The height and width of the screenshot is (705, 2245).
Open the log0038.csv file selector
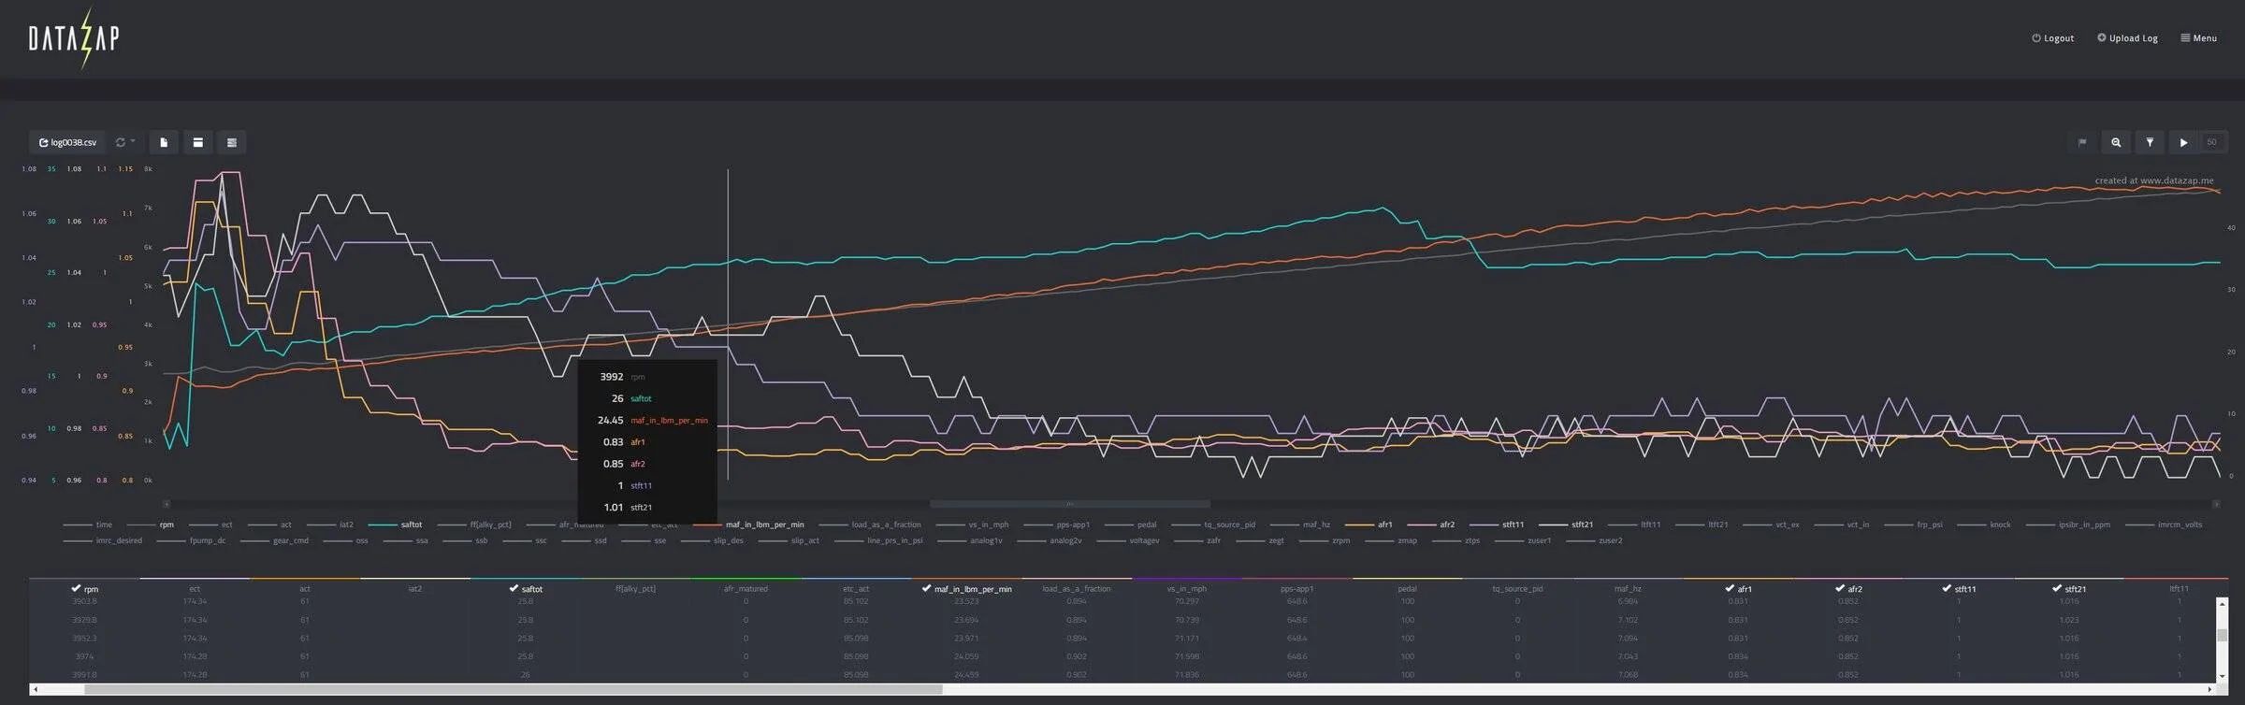67,142
